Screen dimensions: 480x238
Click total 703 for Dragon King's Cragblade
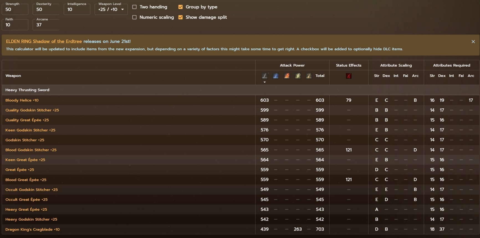click(x=320, y=229)
